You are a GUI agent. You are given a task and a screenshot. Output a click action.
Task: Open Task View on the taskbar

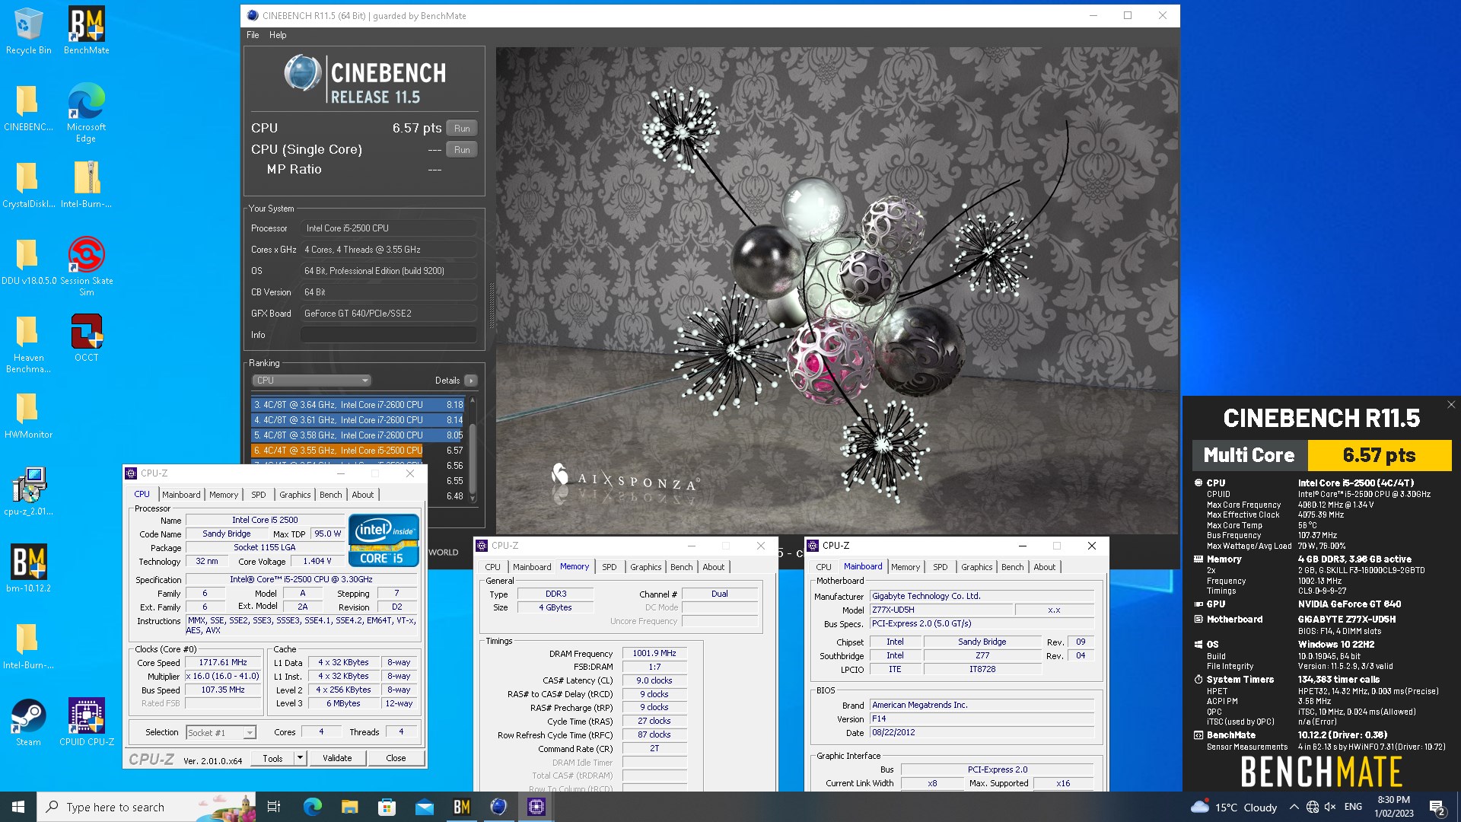coord(274,807)
